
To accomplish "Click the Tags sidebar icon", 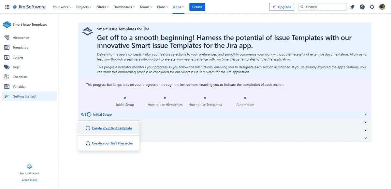I will pyautogui.click(x=7, y=67).
